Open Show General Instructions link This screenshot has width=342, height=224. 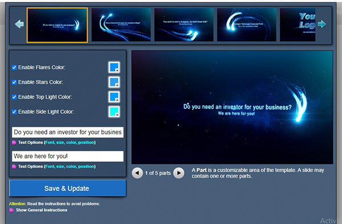point(42,210)
